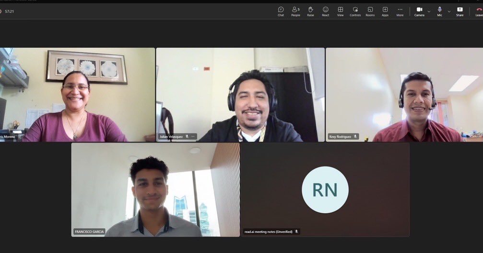483x253 pixels.
Task: Show the People participants list
Action: point(295,11)
